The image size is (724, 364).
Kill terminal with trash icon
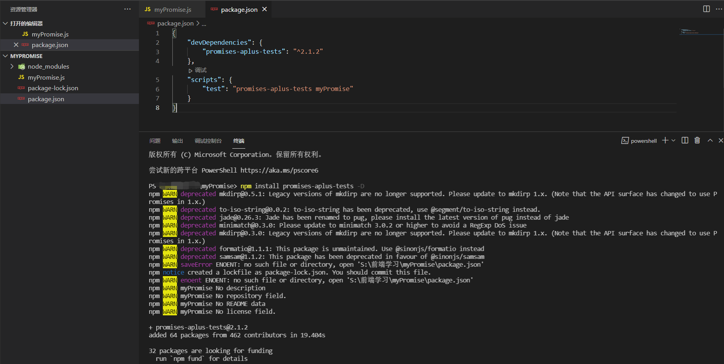tap(697, 140)
